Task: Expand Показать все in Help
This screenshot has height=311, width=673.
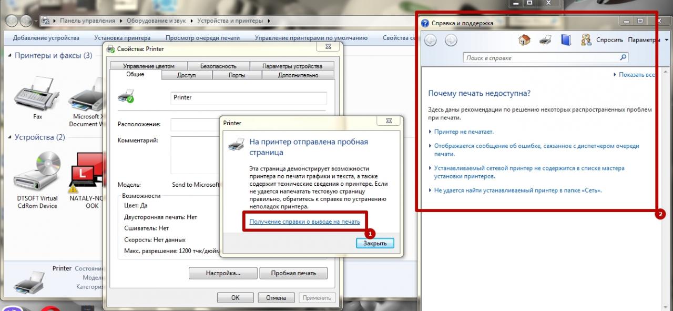Action: (636, 75)
